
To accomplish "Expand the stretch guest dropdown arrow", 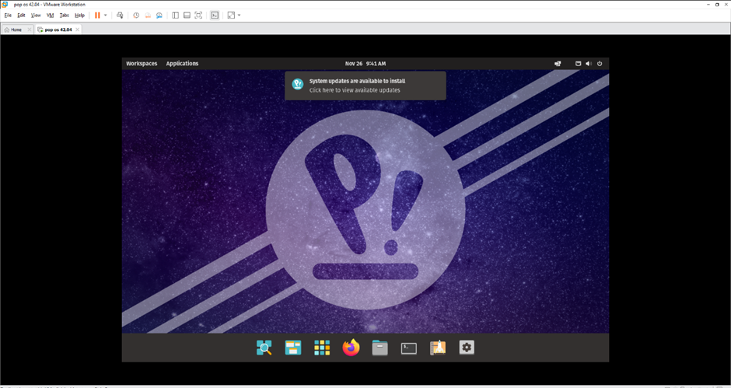I will (239, 16).
